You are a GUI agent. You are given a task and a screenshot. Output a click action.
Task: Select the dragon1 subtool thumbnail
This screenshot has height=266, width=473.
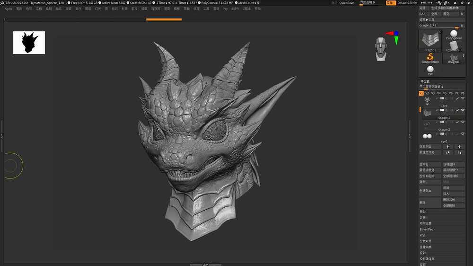coord(427,113)
